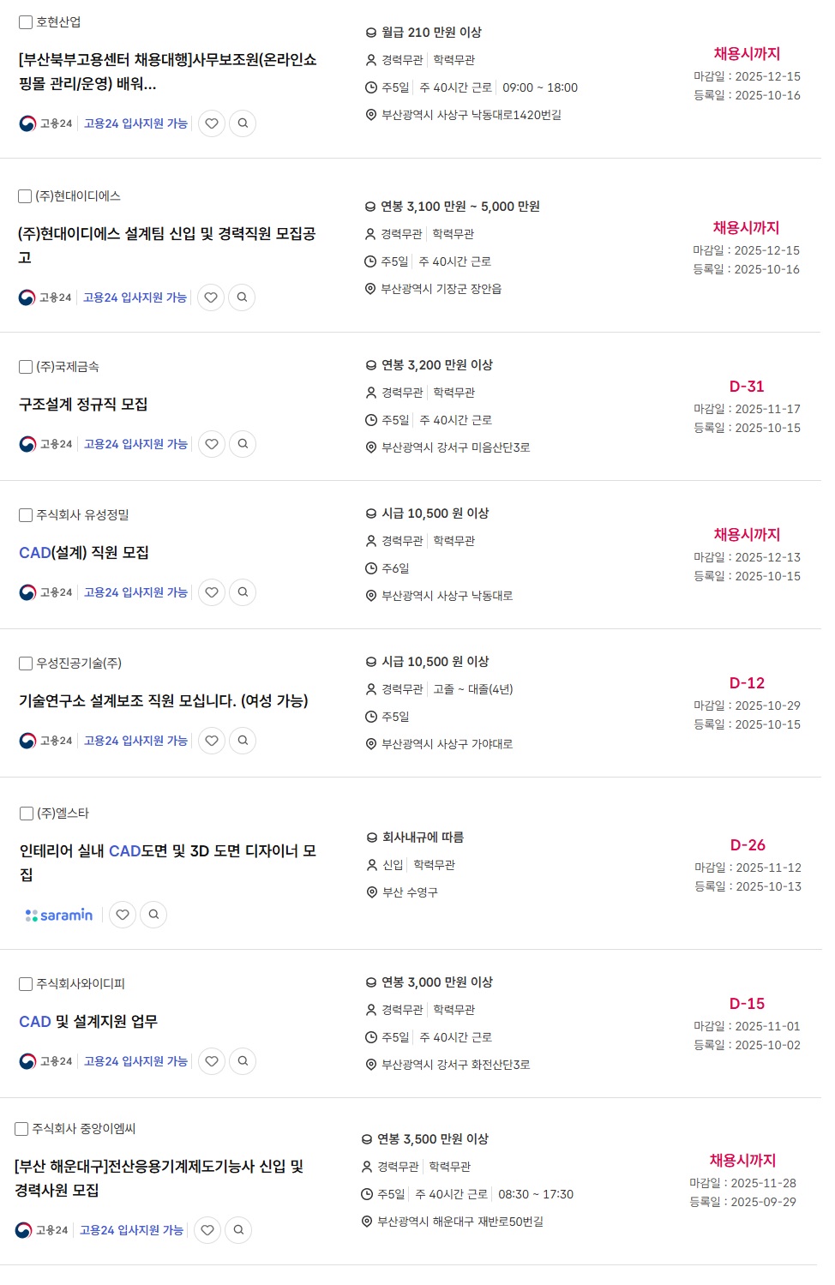Image resolution: width=835 pixels, height=1285 pixels.
Task: Preview the 구조설계 정규직 모집 posting
Action: coord(243,444)
